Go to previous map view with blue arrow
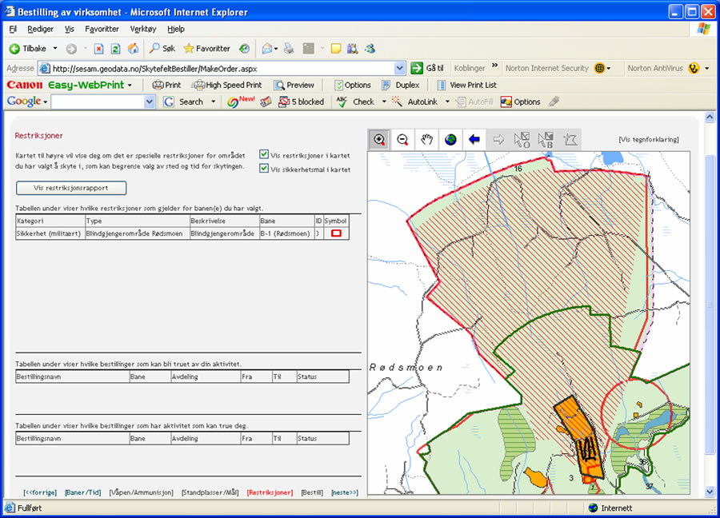Viewport: 720px width, 518px height. (x=474, y=139)
